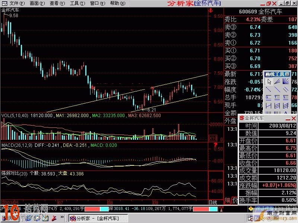Viewport: 298px width, 223px height.
Task: Minimize the 金杯汽车 data info popup
Action: [288, 119]
